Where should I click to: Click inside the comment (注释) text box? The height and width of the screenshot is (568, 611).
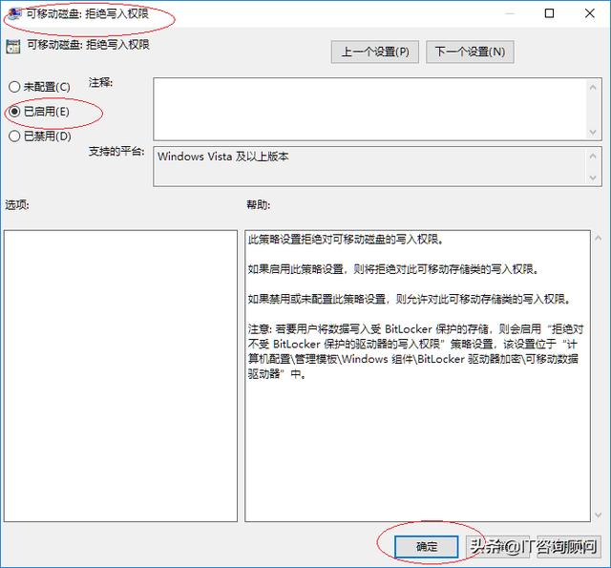[369, 109]
